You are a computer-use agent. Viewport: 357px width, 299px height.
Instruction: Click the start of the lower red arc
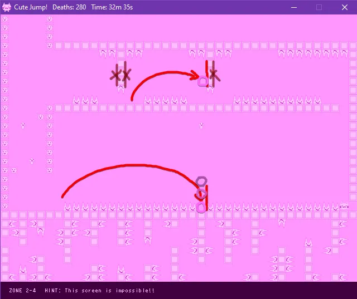pyautogui.click(x=62, y=197)
